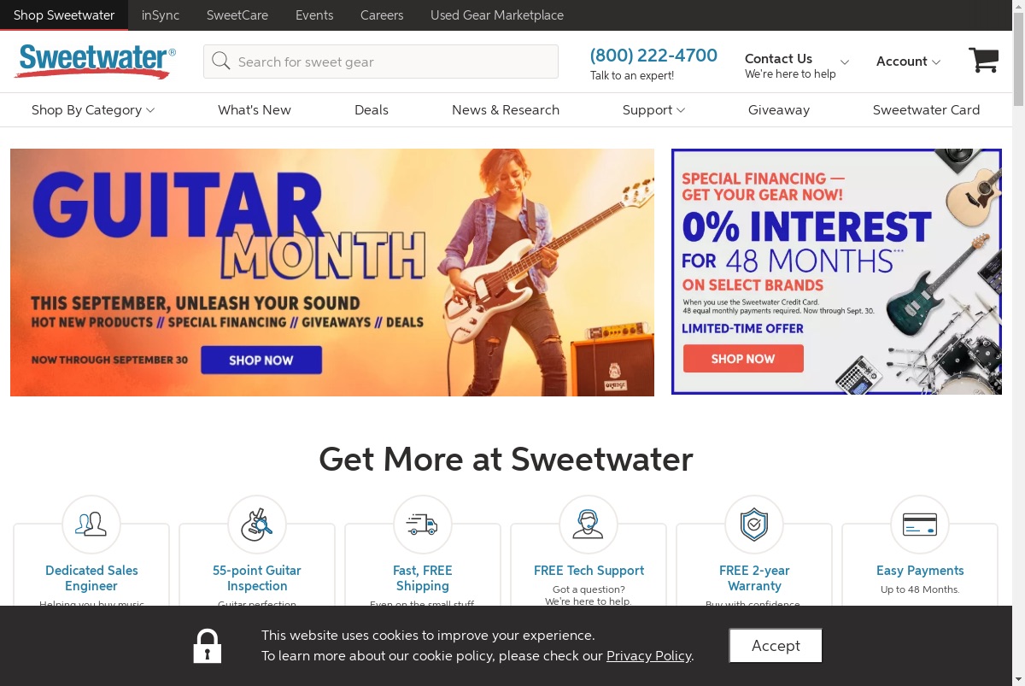
Task: Click the search magnifier icon
Action: (221, 62)
